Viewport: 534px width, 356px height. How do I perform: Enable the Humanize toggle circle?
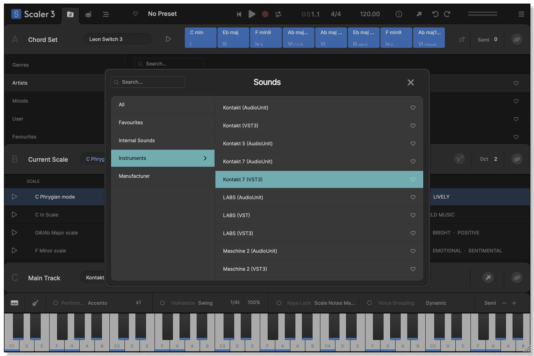[x=162, y=303]
